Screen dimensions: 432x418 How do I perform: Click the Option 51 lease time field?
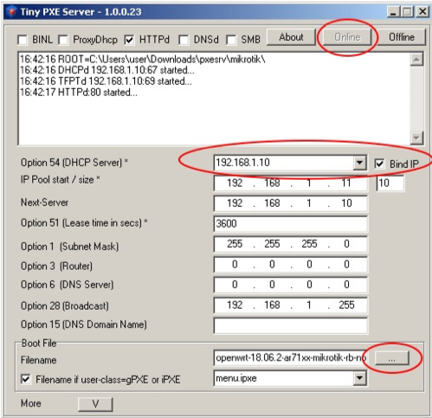click(291, 223)
